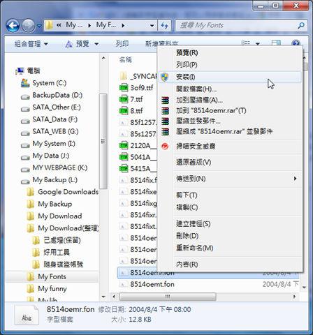Screen dimensions: 313x335
Task: Choose 還原舊版(V) from the context menu
Action: [230, 163]
